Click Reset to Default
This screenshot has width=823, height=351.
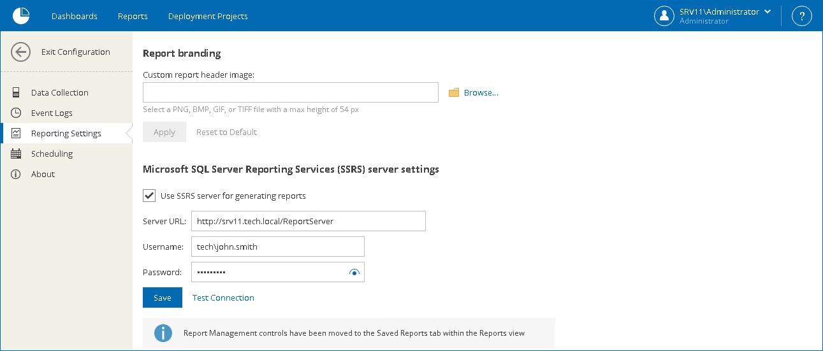[226, 132]
